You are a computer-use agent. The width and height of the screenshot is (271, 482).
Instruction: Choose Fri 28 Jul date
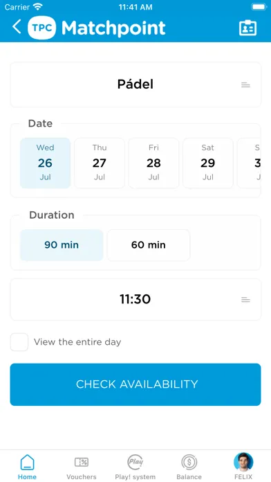point(153,163)
